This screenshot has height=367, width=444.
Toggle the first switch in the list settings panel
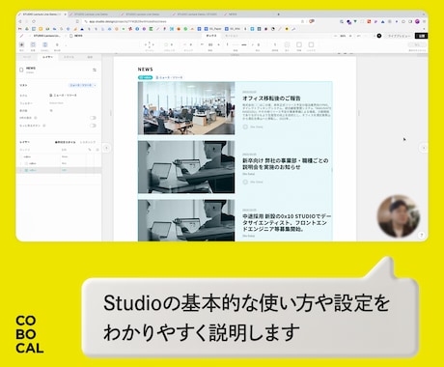93,118
